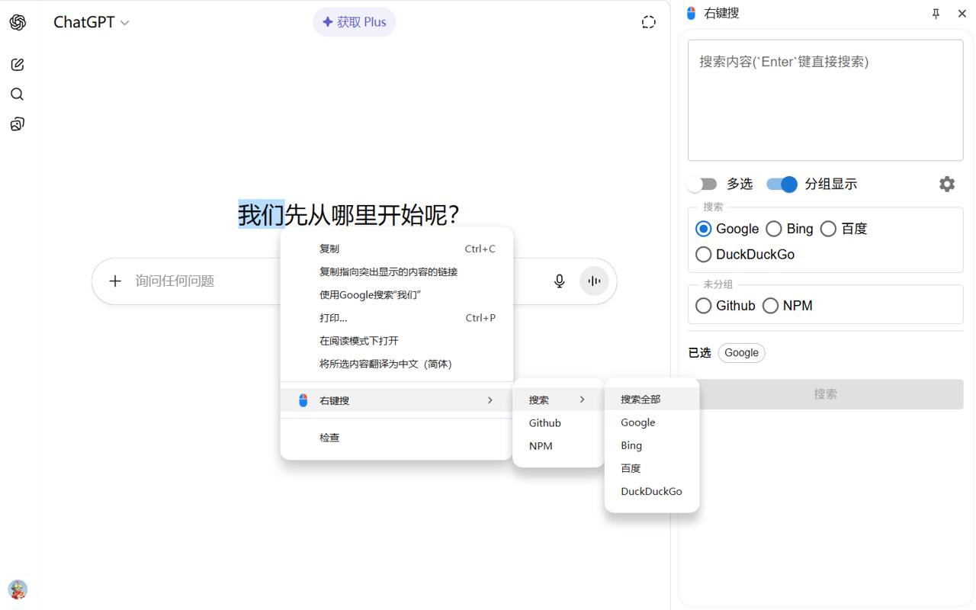Choose 打印... from context menu

tap(396, 318)
